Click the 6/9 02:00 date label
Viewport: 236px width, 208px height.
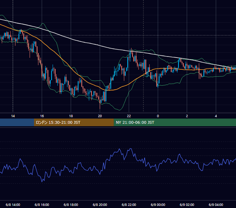(187, 205)
